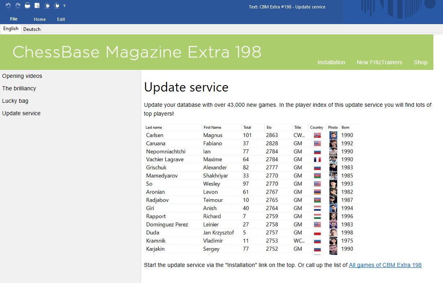Click the birth year 1998

coord(347,233)
